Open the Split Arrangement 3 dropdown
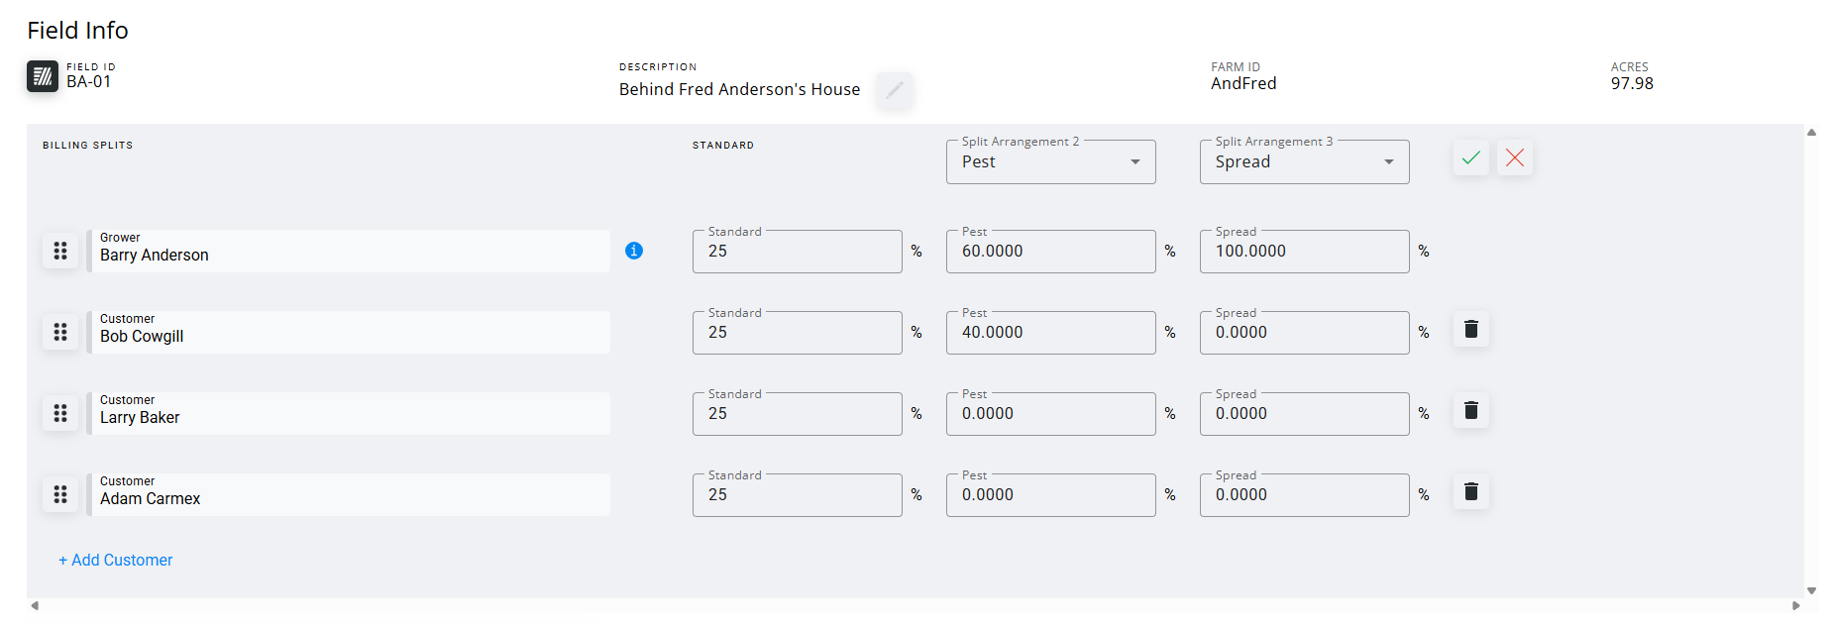 pyautogui.click(x=1304, y=162)
